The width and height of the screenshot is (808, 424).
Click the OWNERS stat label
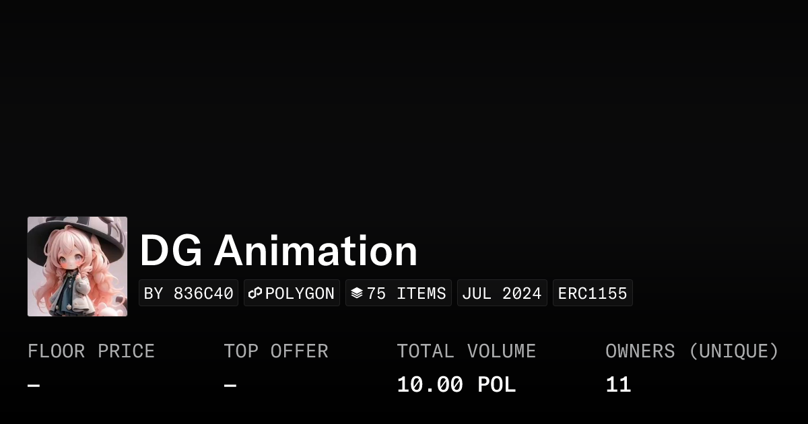(x=640, y=351)
